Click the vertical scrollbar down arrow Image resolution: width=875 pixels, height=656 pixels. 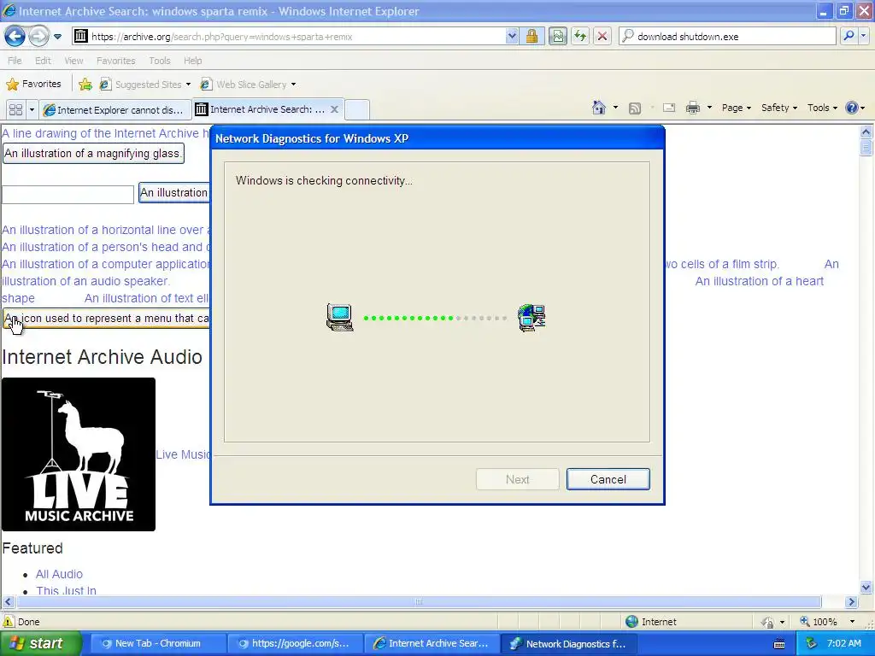point(866,587)
